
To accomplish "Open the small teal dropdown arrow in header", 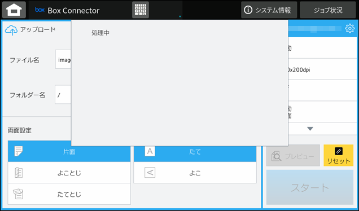I will (x=180, y=16).
